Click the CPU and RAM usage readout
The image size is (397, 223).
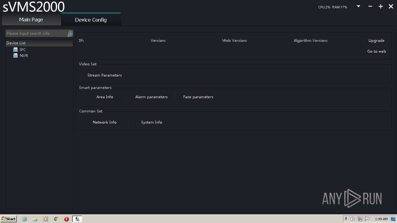coord(332,7)
